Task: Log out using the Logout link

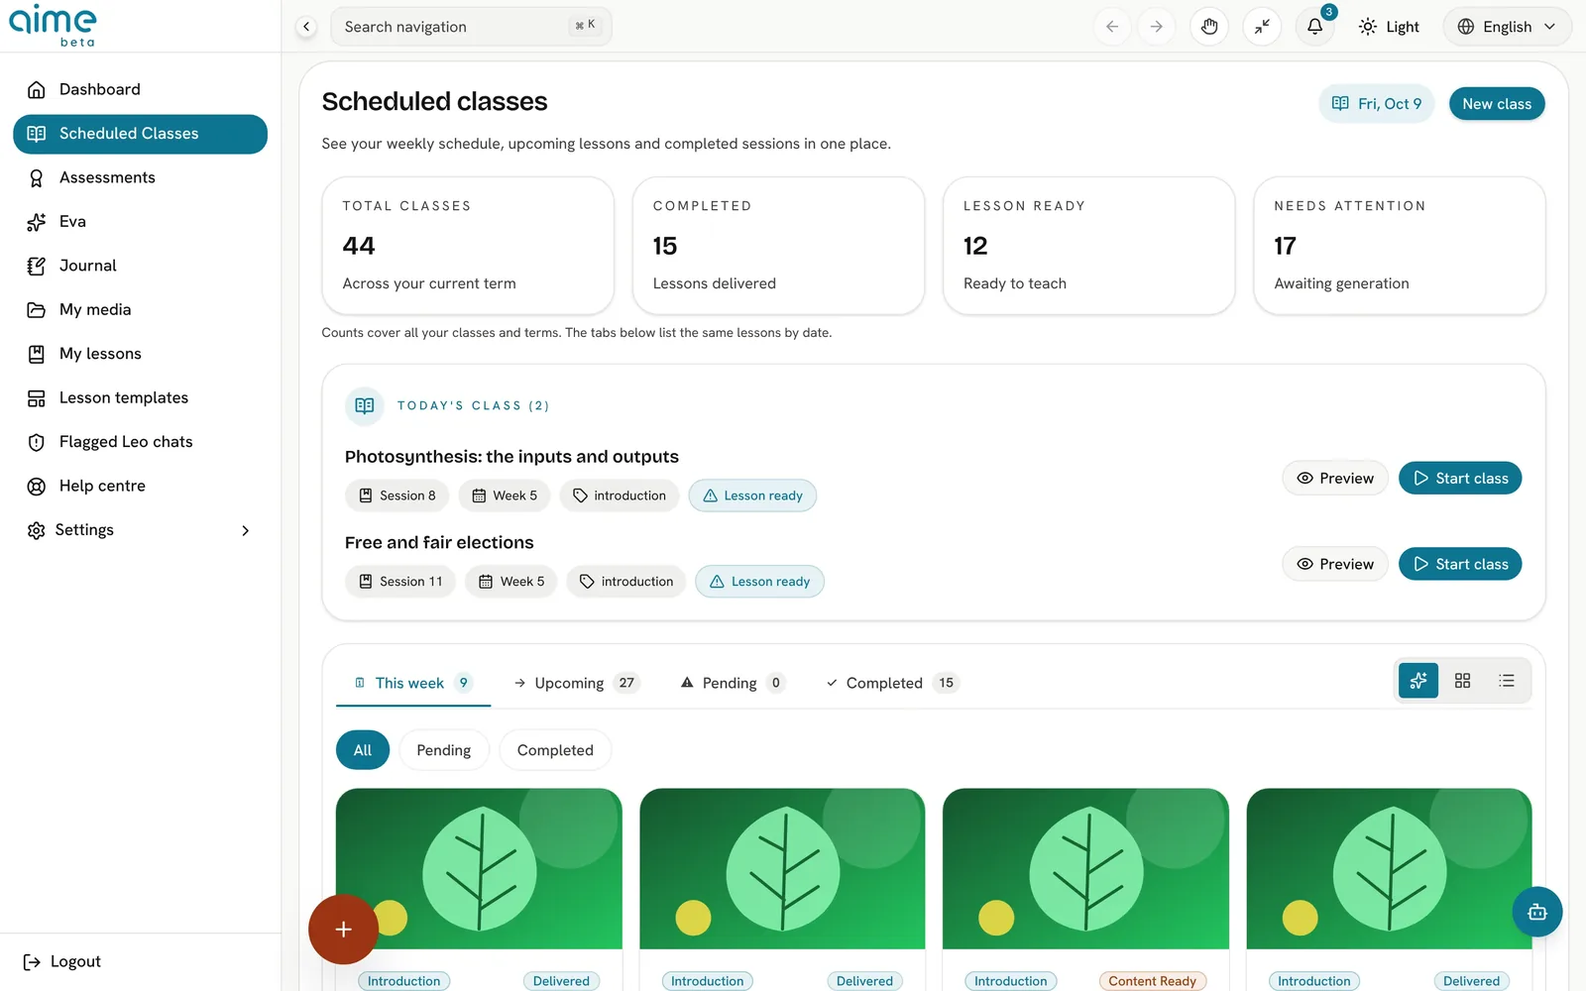Action: (61, 961)
